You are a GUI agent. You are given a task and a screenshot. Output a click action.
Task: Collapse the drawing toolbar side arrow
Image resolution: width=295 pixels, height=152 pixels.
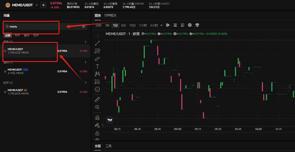point(103,125)
